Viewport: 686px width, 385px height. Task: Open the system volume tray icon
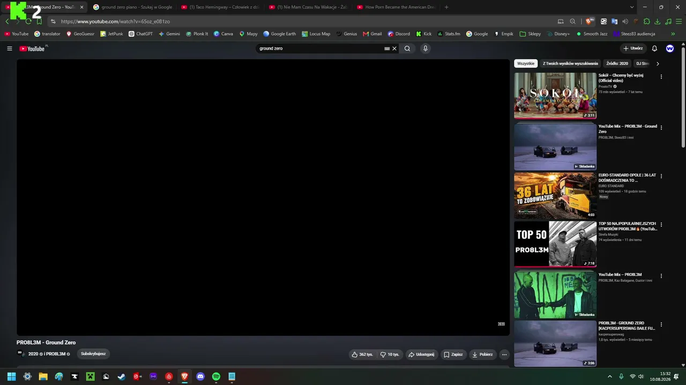point(642,376)
